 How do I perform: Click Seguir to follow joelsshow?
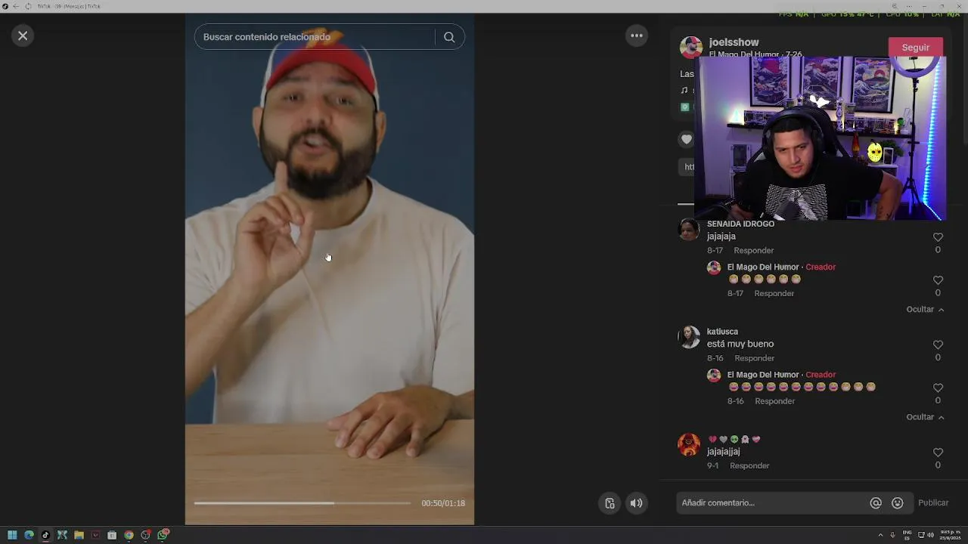[915, 48]
